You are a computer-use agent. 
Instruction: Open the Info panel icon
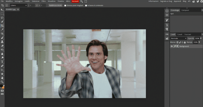click(x=167, y=11)
